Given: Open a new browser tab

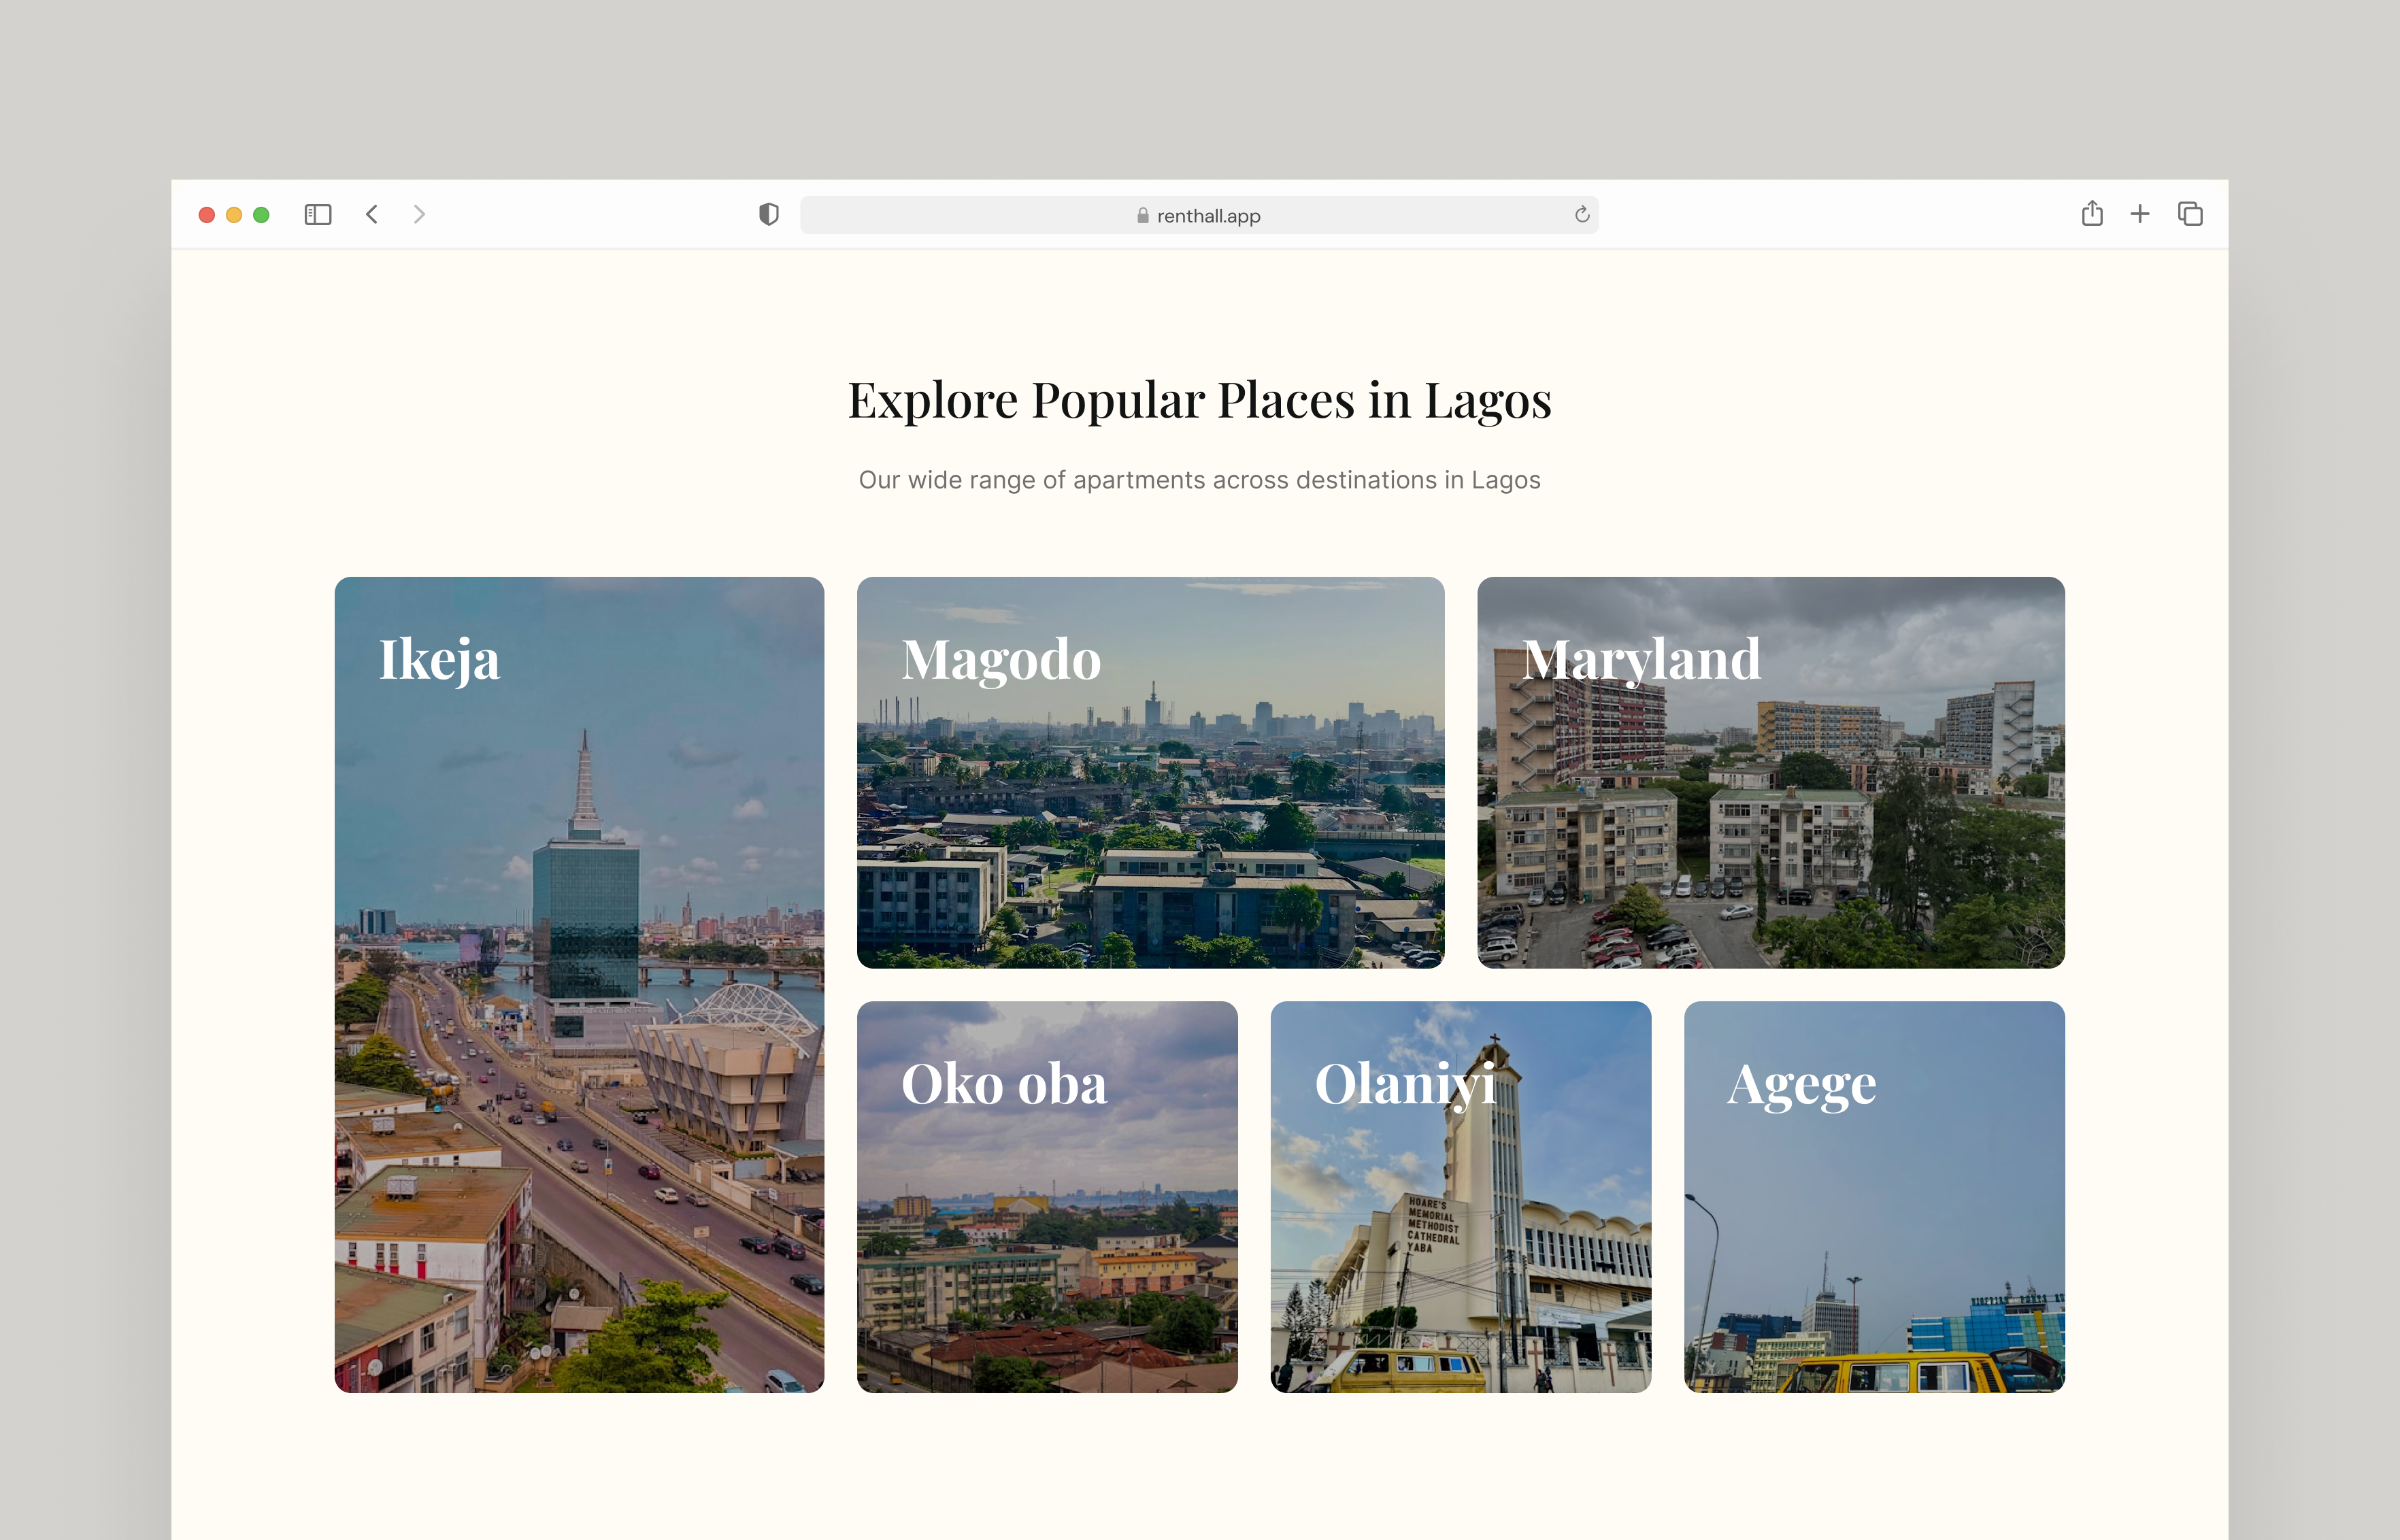Looking at the screenshot, I should 2140,214.
